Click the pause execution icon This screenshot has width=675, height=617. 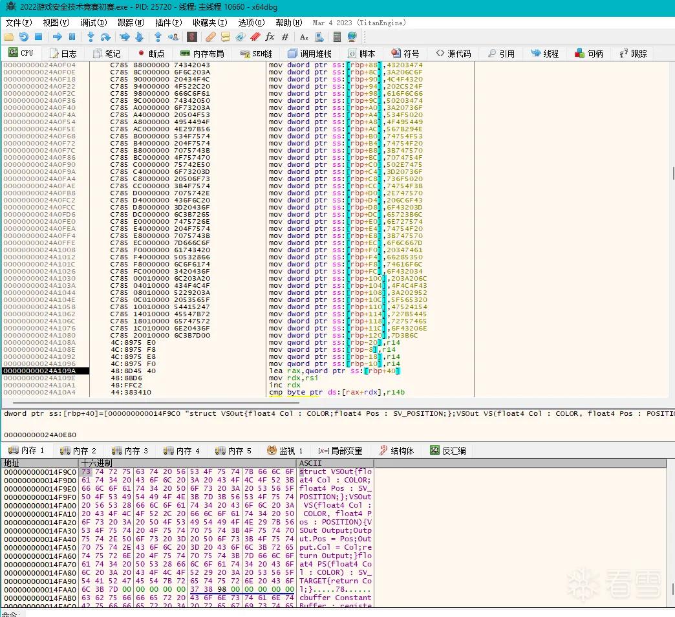[x=72, y=37]
